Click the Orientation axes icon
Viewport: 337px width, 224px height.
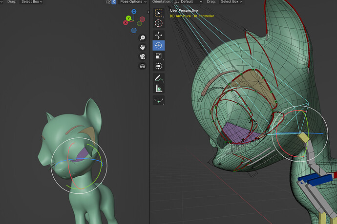177,2
